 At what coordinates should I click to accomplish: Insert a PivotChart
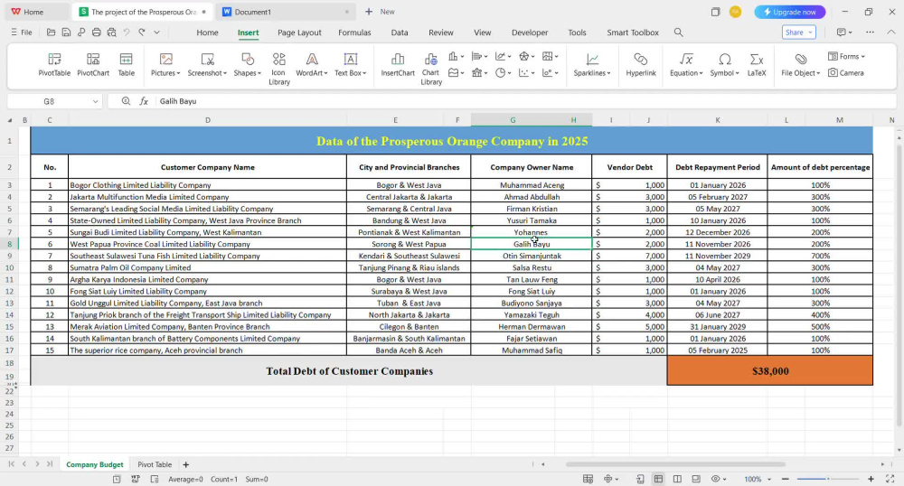(x=93, y=64)
